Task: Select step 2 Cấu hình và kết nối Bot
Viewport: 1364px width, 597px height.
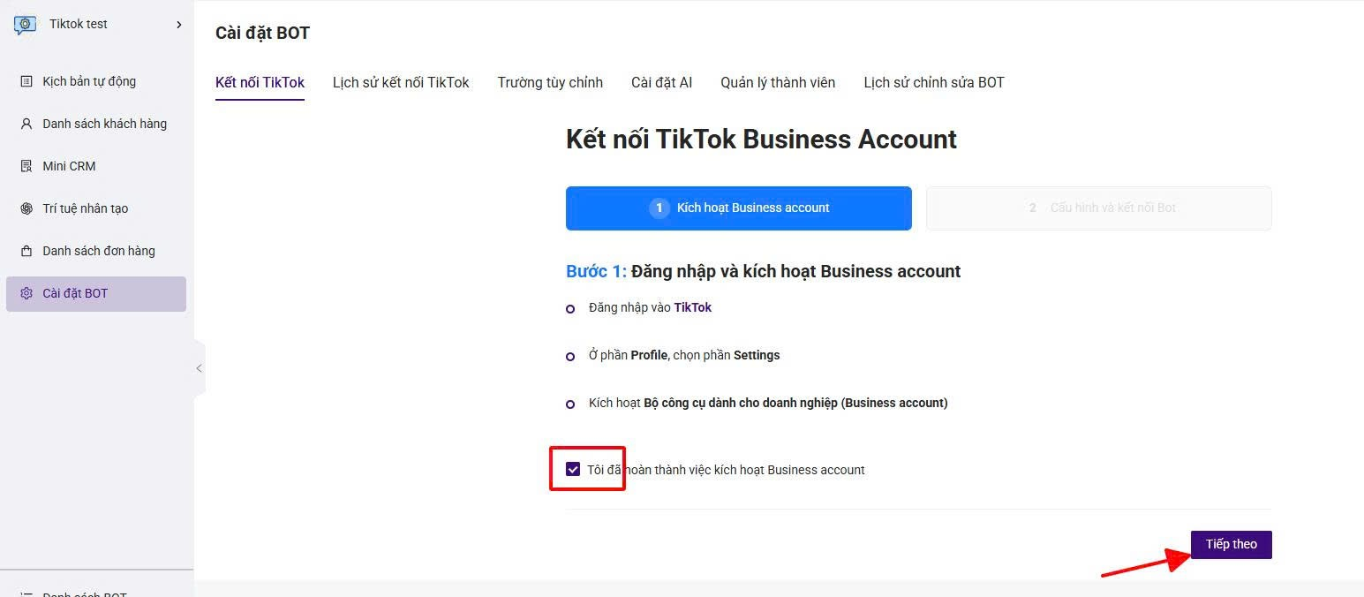Action: [x=1098, y=208]
